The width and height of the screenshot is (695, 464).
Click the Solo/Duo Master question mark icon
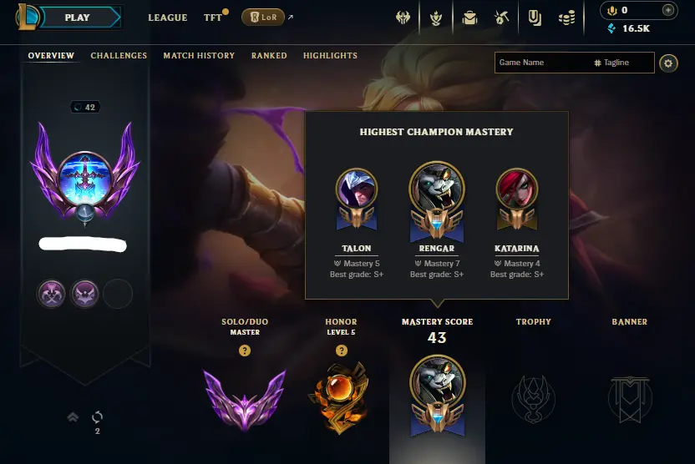[245, 351]
